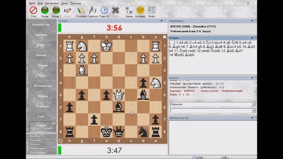Expand the Написать combo box arrow

(x=253, y=104)
